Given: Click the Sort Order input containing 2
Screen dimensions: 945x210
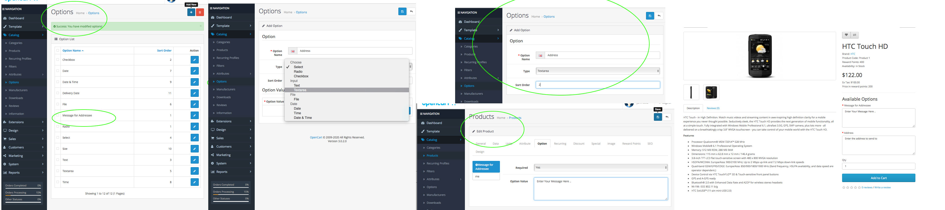Looking at the screenshot, I should click(x=598, y=85).
